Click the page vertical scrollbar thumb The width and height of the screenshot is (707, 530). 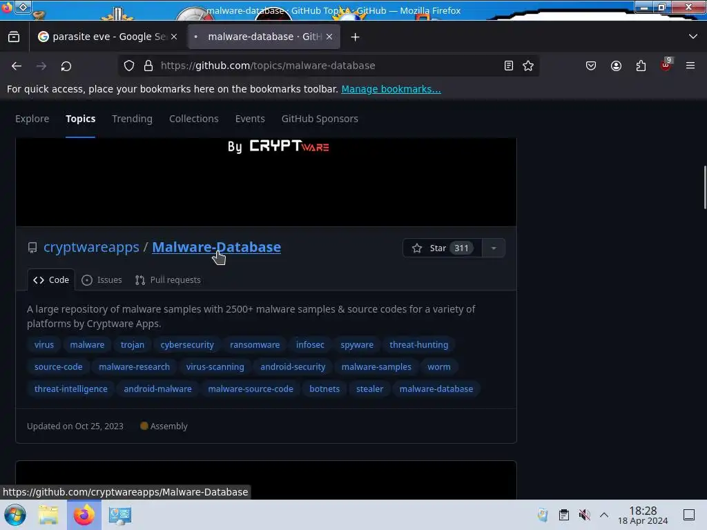click(x=705, y=188)
